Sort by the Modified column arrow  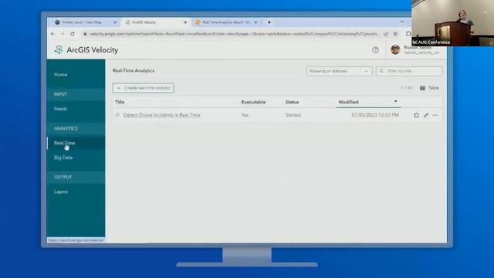point(396,101)
